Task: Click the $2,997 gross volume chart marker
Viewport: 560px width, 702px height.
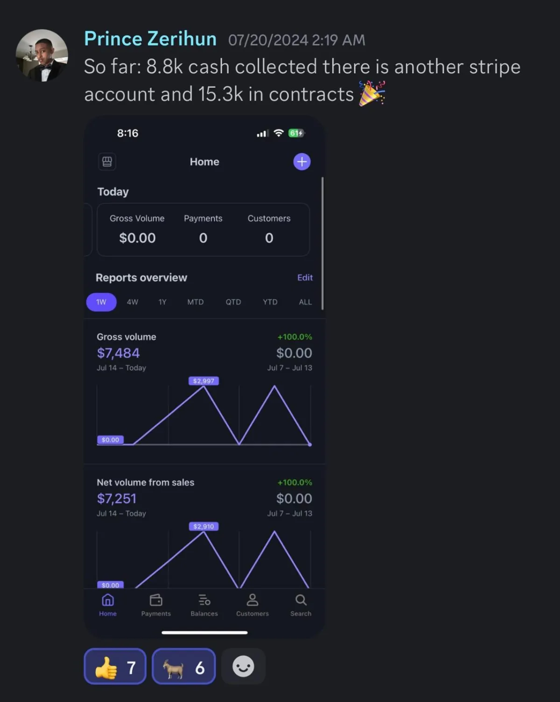Action: coord(203,381)
